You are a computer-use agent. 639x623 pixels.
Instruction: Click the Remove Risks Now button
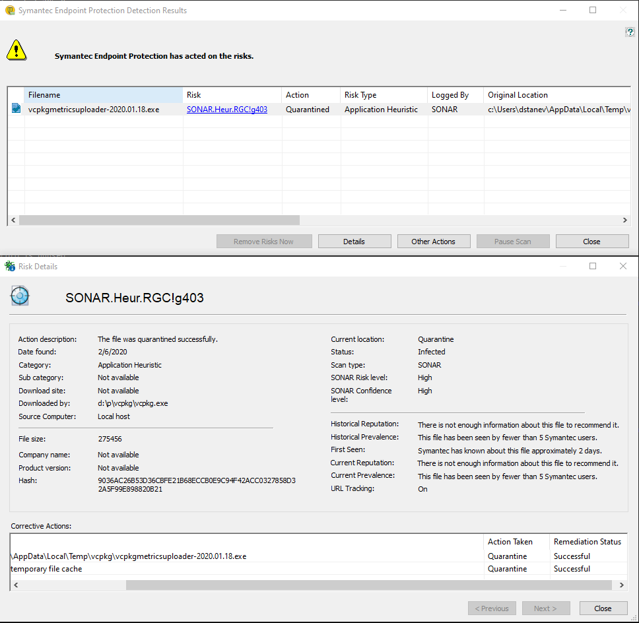coord(264,241)
